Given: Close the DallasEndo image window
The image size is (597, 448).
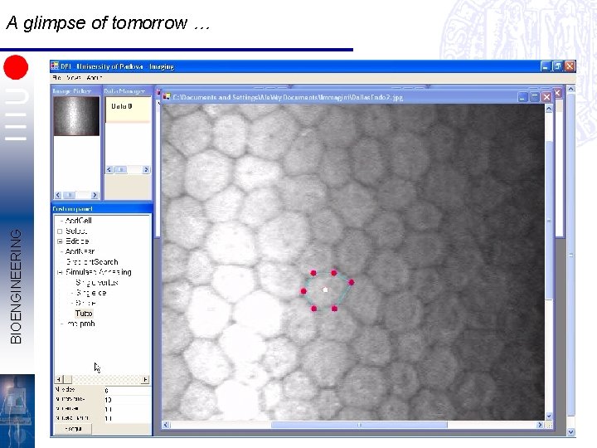Looking at the screenshot, I should (x=546, y=97).
